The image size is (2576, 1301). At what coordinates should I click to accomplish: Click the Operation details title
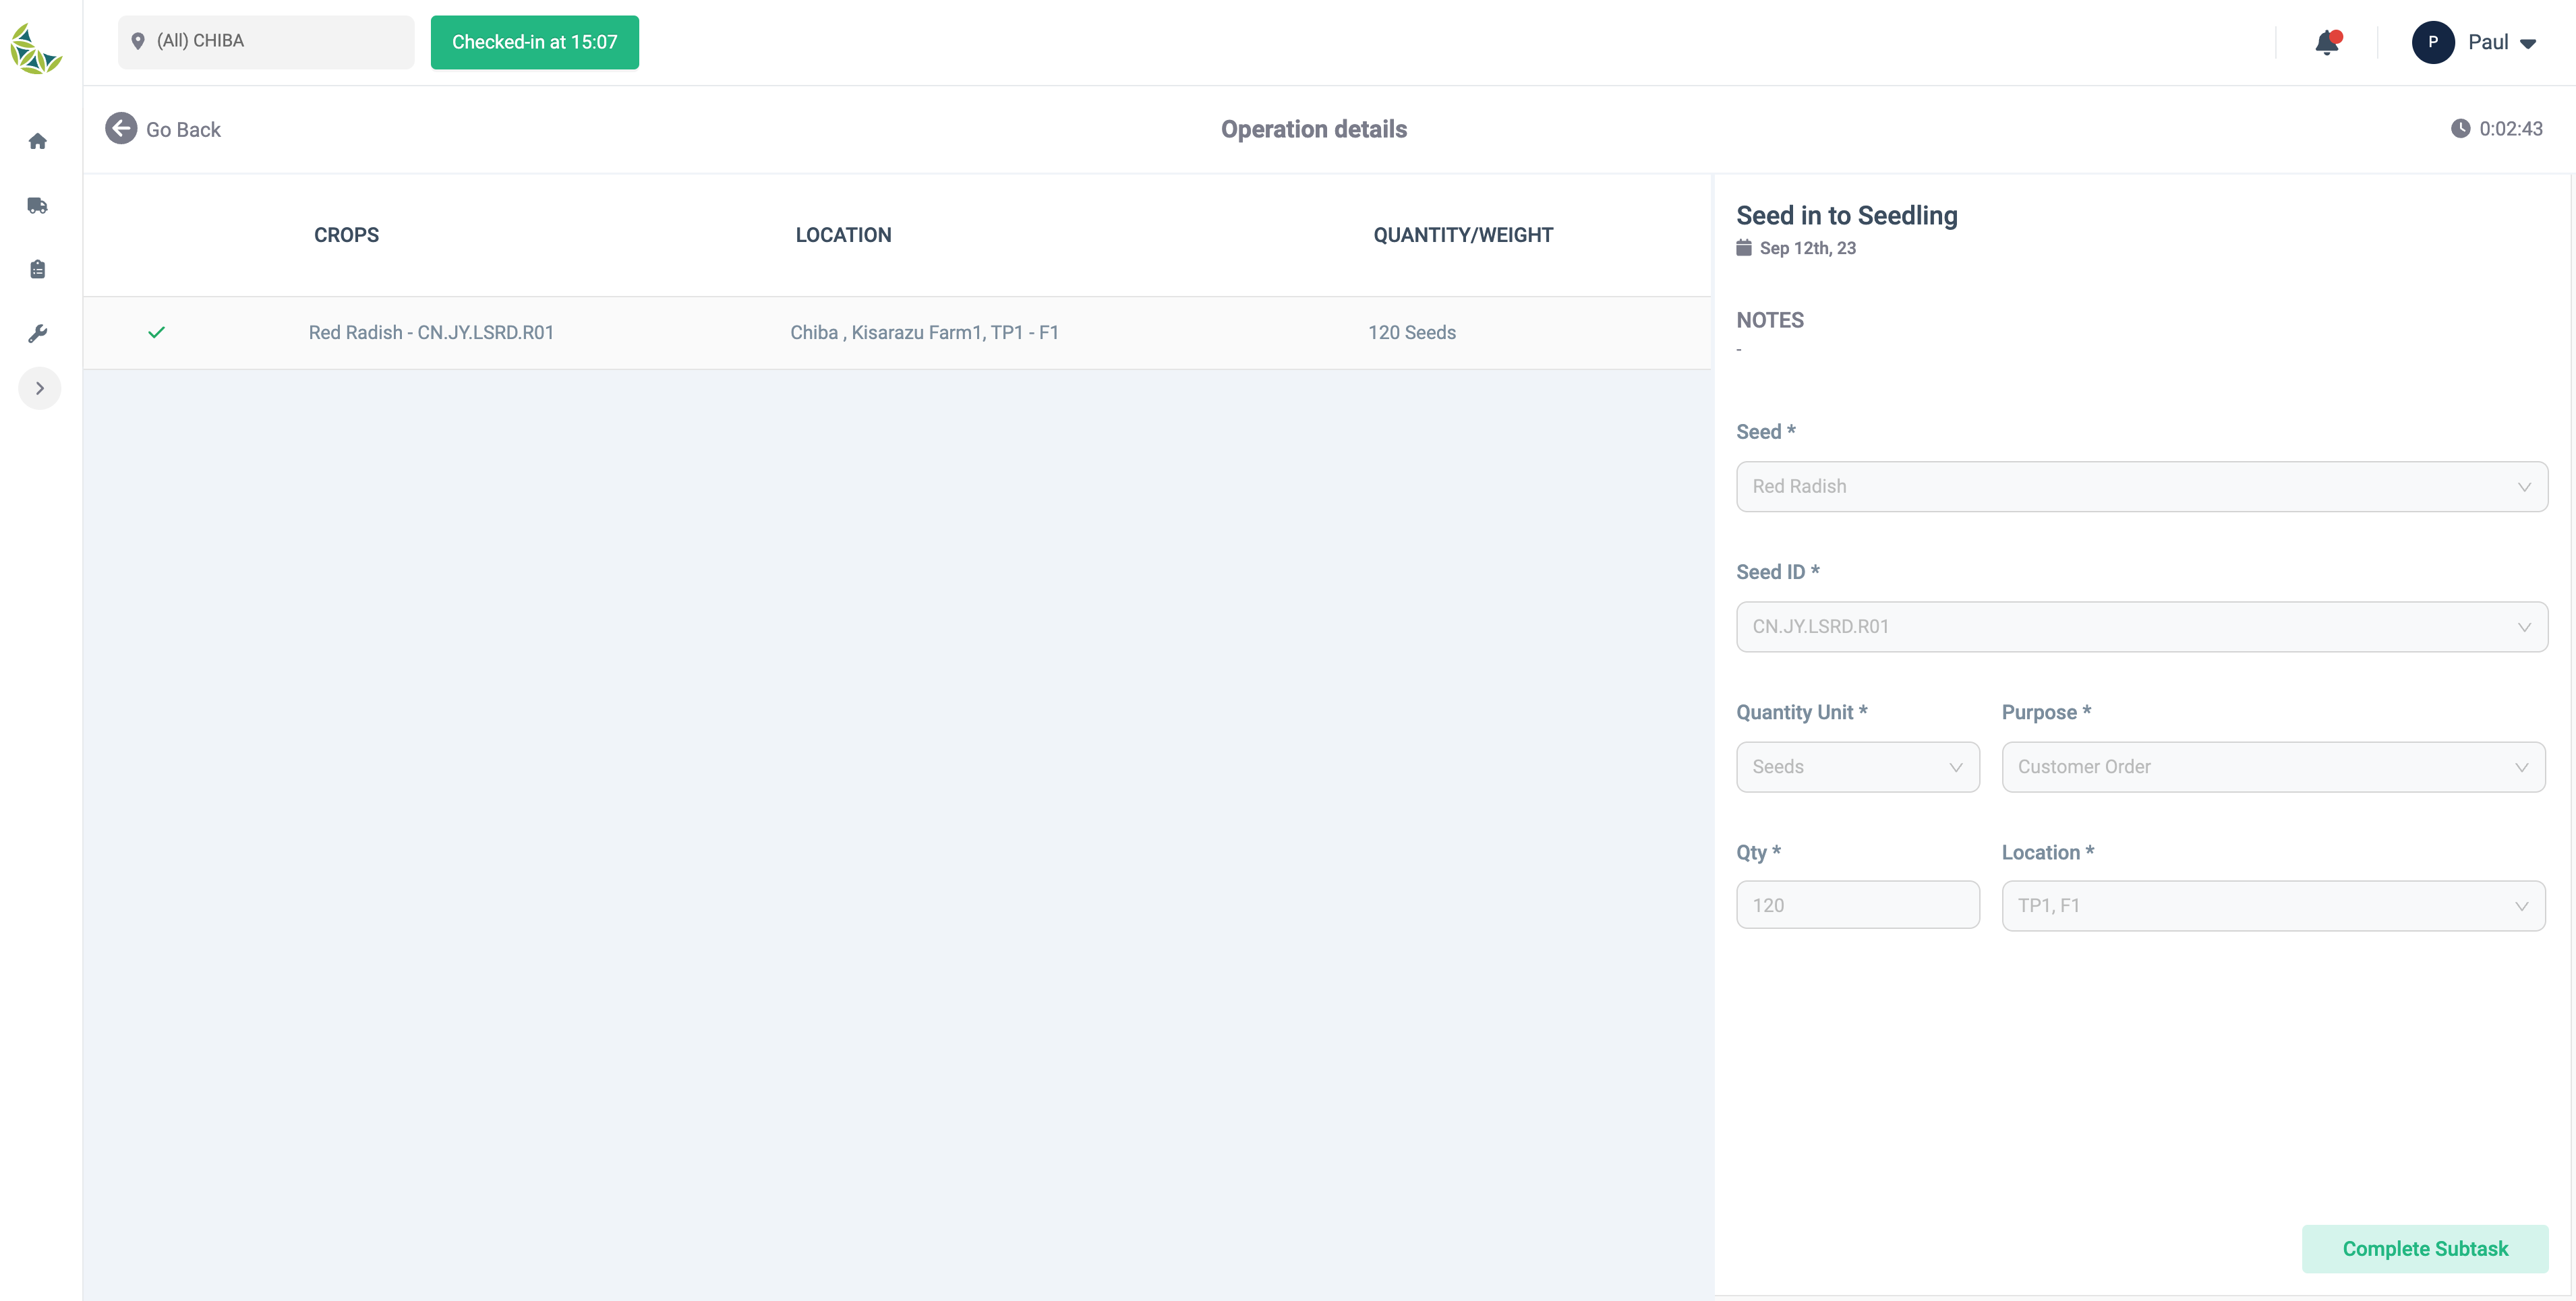[x=1314, y=129]
